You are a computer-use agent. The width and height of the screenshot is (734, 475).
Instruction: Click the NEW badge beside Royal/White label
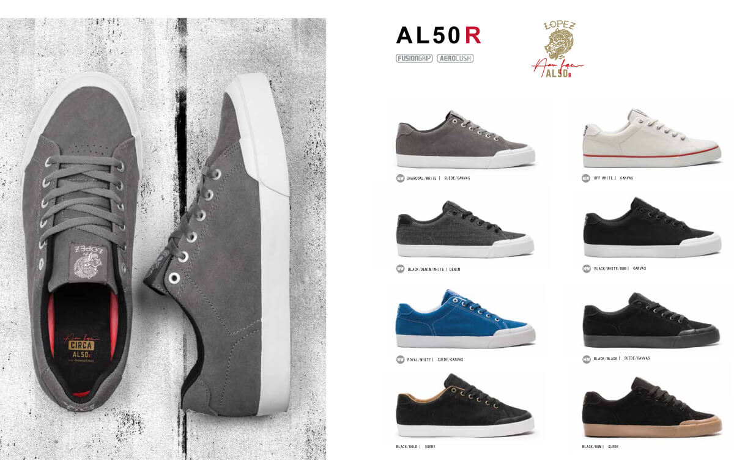point(400,359)
